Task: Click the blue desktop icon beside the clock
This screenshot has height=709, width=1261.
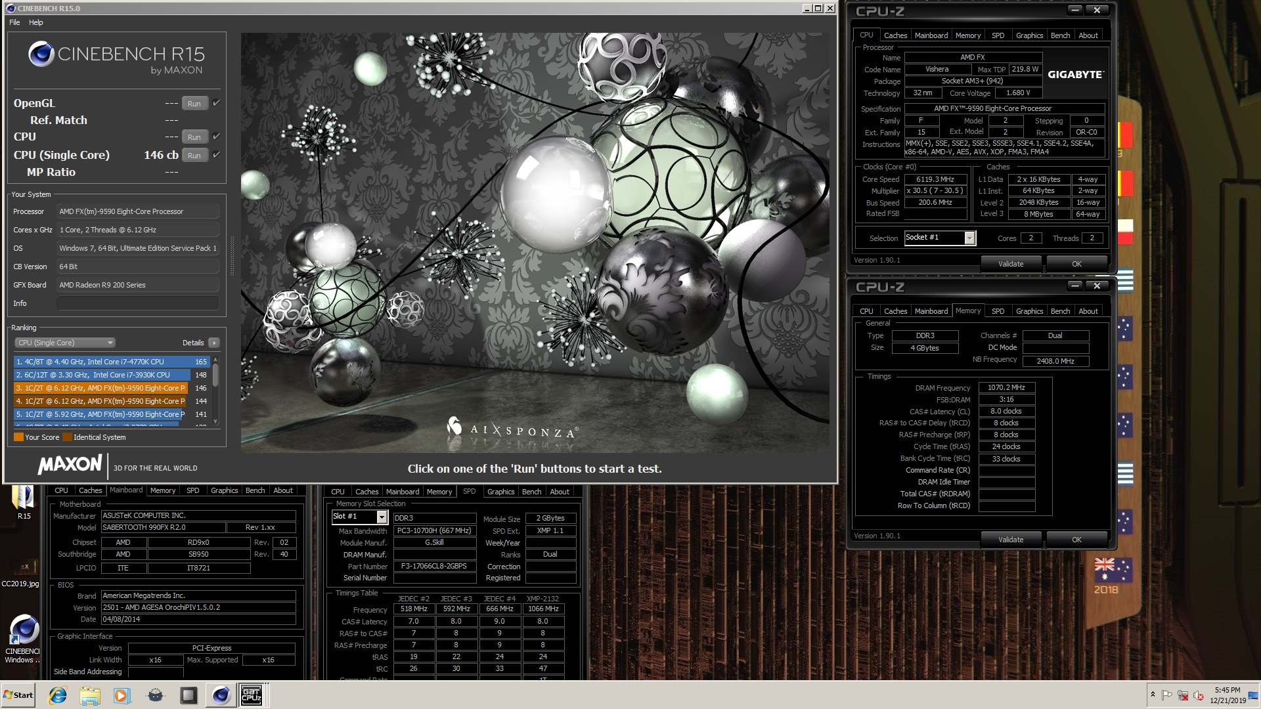Action: (x=1254, y=695)
